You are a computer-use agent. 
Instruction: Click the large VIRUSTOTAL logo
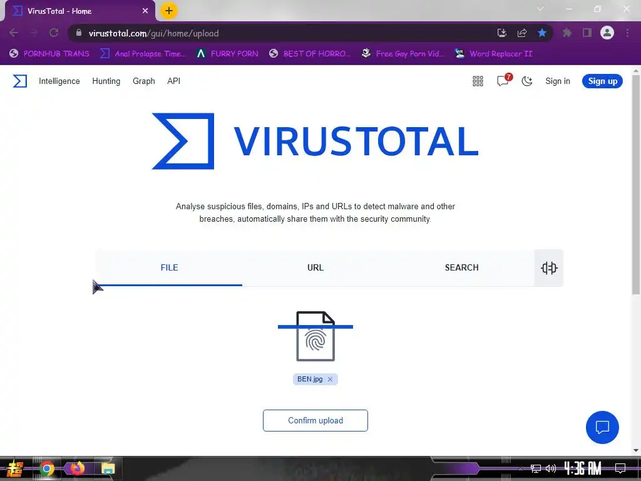[315, 141]
